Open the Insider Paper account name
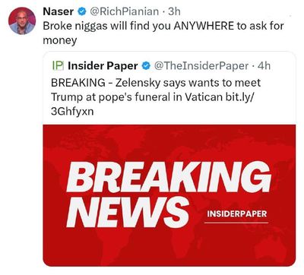This screenshot has width=304, height=275. [x=103, y=66]
